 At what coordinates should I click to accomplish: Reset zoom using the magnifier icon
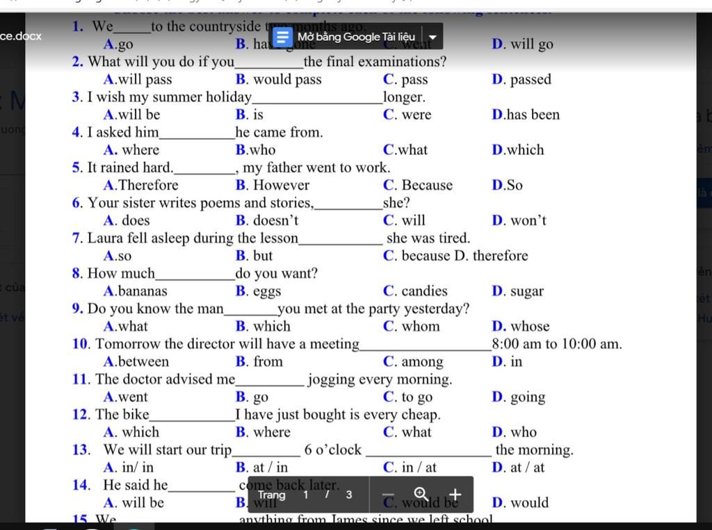coord(421,494)
